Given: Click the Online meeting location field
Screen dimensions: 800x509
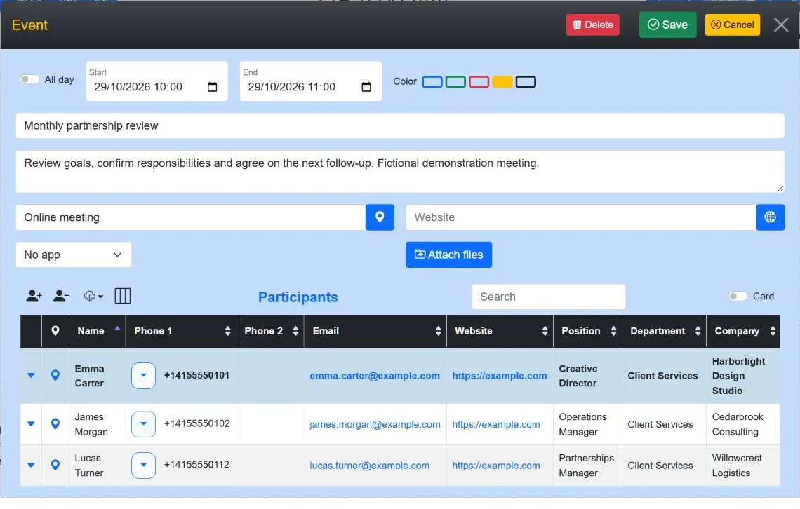Looking at the screenshot, I should (x=191, y=217).
